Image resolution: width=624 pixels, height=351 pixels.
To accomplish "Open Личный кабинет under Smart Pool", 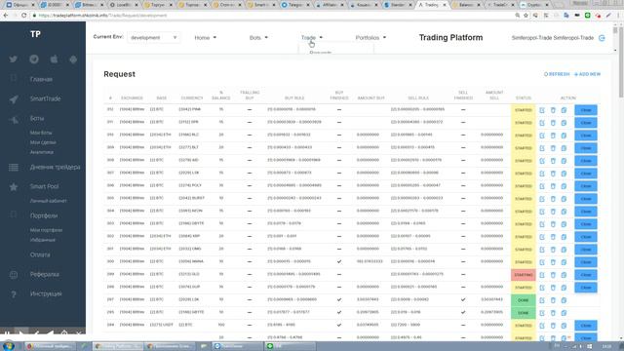I will 48,201.
